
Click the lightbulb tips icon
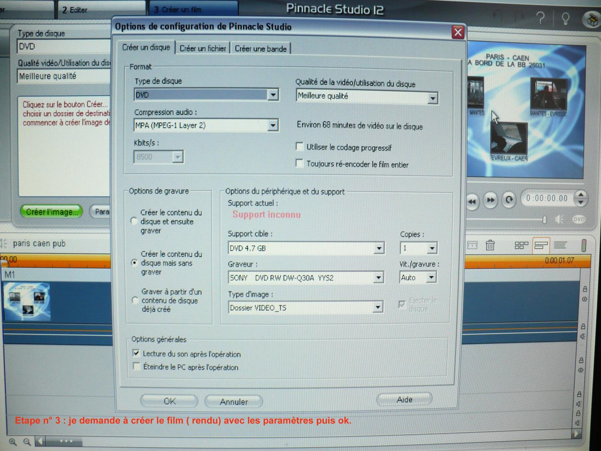(566, 18)
